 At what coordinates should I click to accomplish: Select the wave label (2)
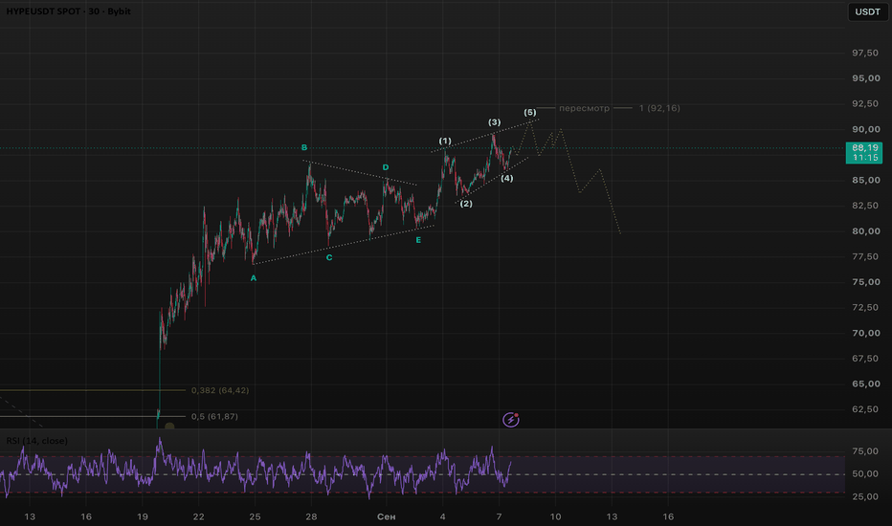(x=466, y=204)
